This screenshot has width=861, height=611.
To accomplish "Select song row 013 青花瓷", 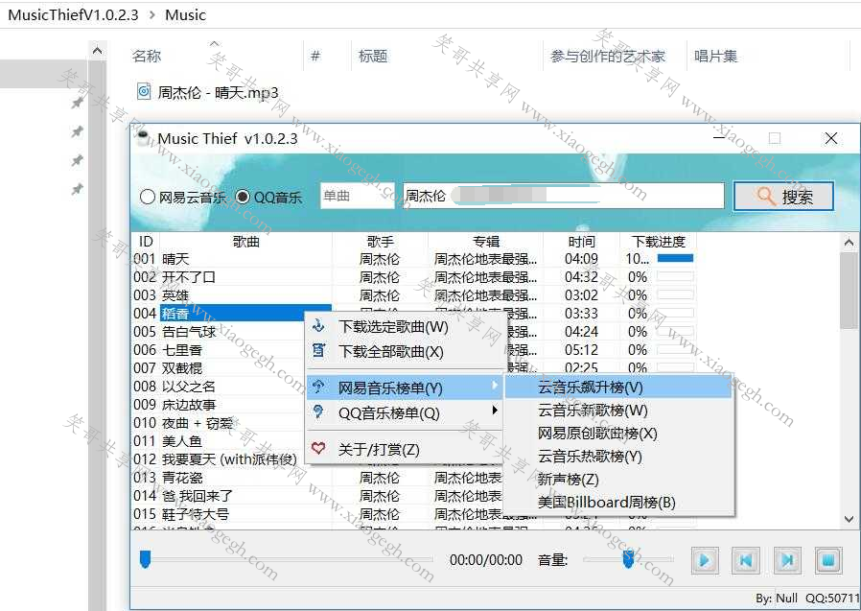I will click(x=316, y=478).
